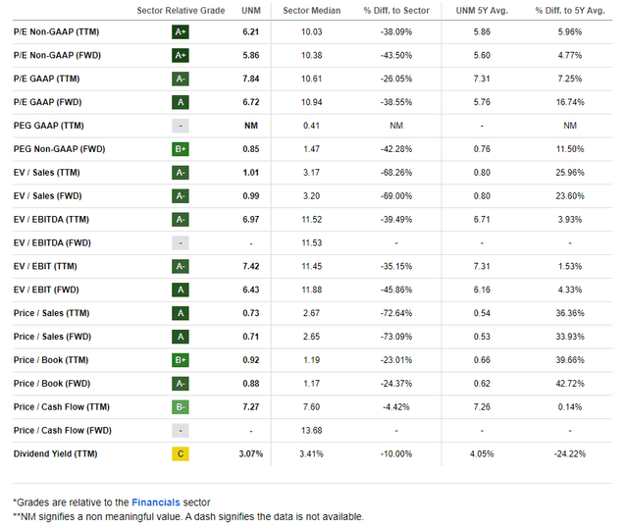Select the Price / Book (TTM) row label
Screen dimensions: 628x530
coord(51,360)
